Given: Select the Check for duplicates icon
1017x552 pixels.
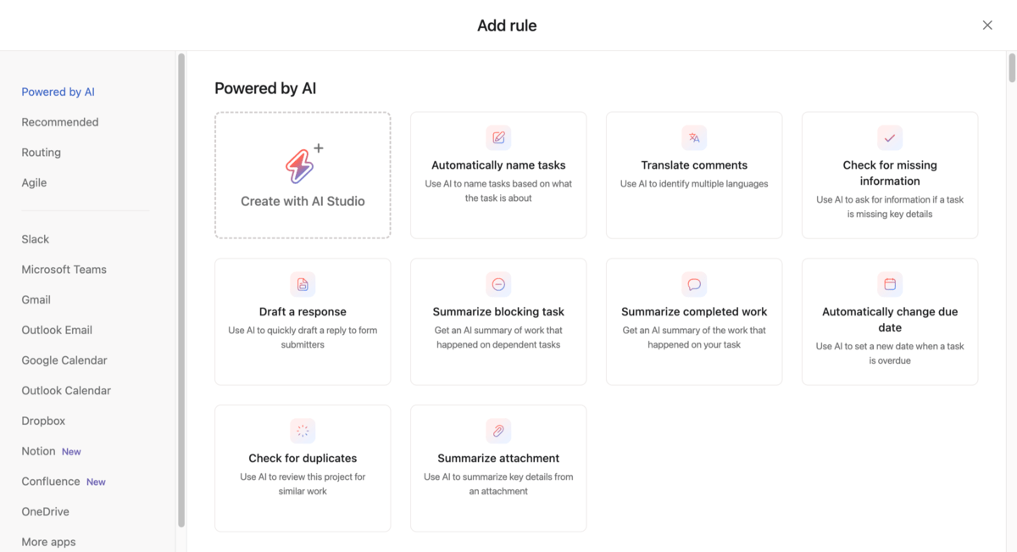Looking at the screenshot, I should click(x=303, y=430).
